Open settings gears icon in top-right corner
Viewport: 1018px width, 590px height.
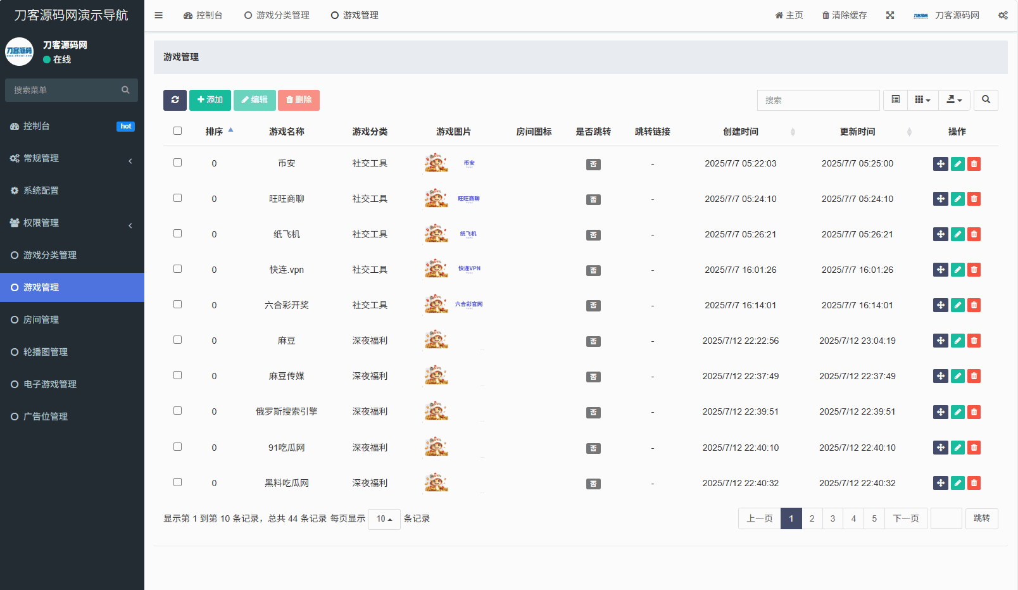point(1003,15)
